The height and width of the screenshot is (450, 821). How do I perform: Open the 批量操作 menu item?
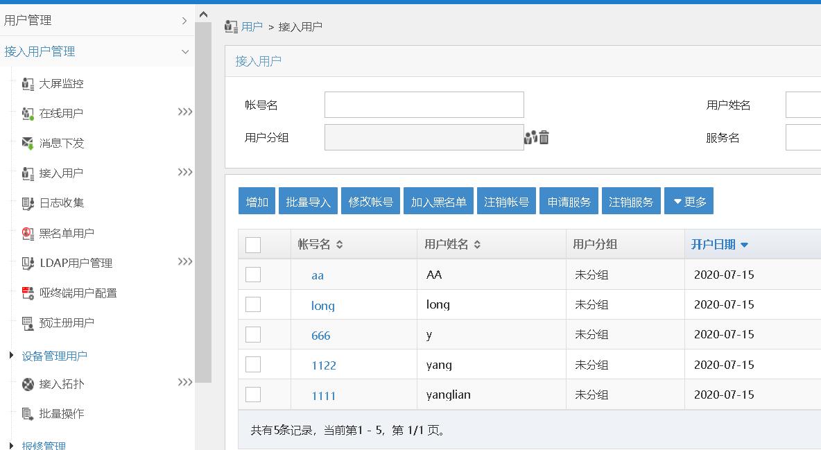point(61,414)
